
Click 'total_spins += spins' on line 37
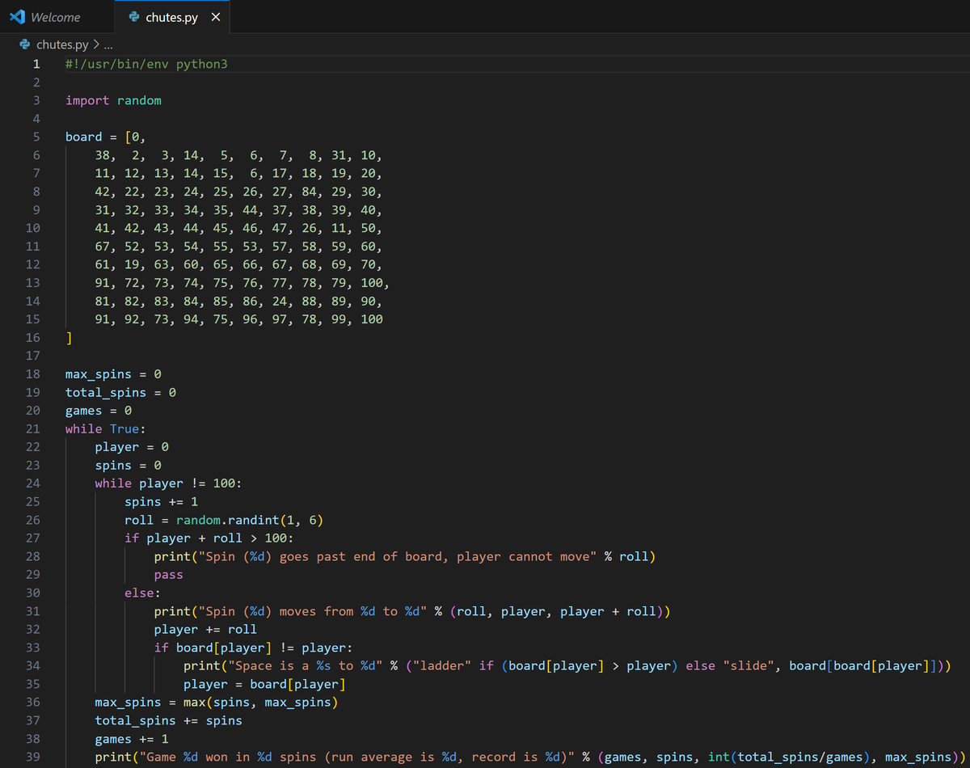(x=168, y=721)
